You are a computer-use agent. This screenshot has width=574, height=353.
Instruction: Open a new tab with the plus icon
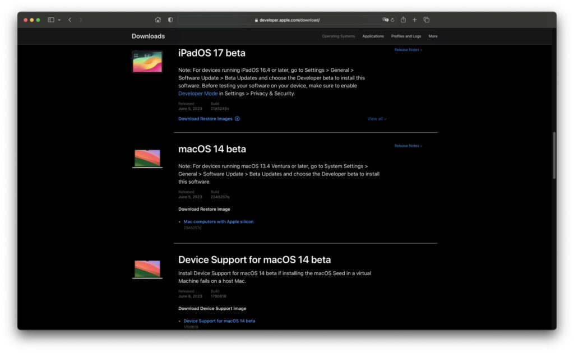414,20
